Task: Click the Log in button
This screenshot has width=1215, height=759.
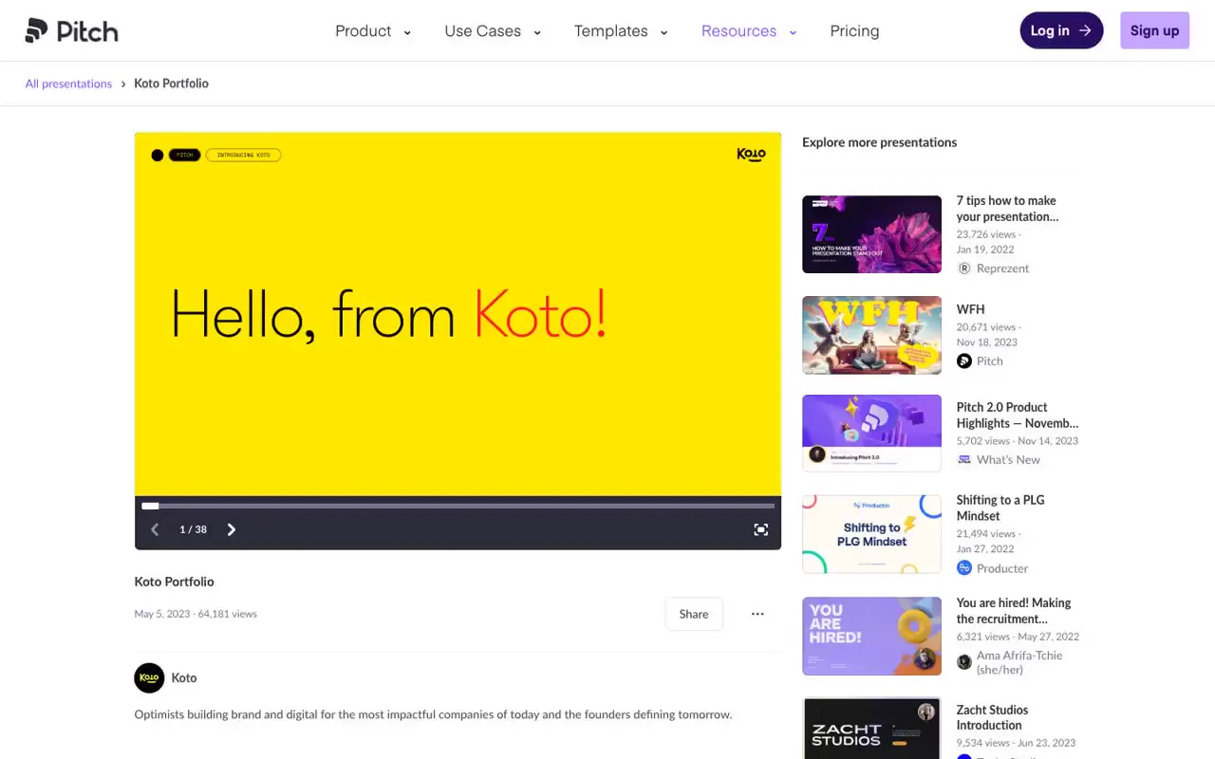Action: coord(1061,30)
